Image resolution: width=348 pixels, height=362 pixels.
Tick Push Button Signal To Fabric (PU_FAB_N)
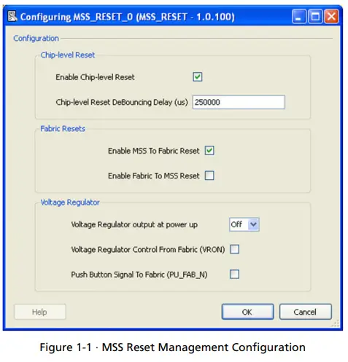pos(234,275)
